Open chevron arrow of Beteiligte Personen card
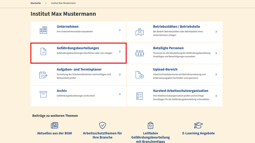Screen dimensions: 255x143 (216, 53)
